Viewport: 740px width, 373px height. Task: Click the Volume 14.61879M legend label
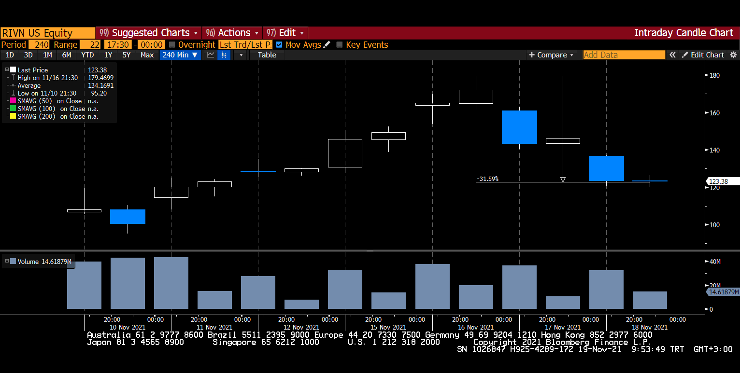tap(44, 262)
